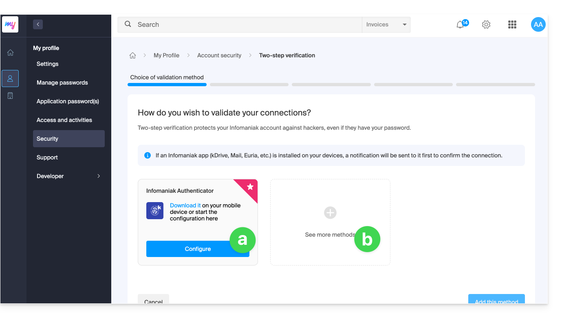Open the AA account avatar
562x318 pixels.
538,24
